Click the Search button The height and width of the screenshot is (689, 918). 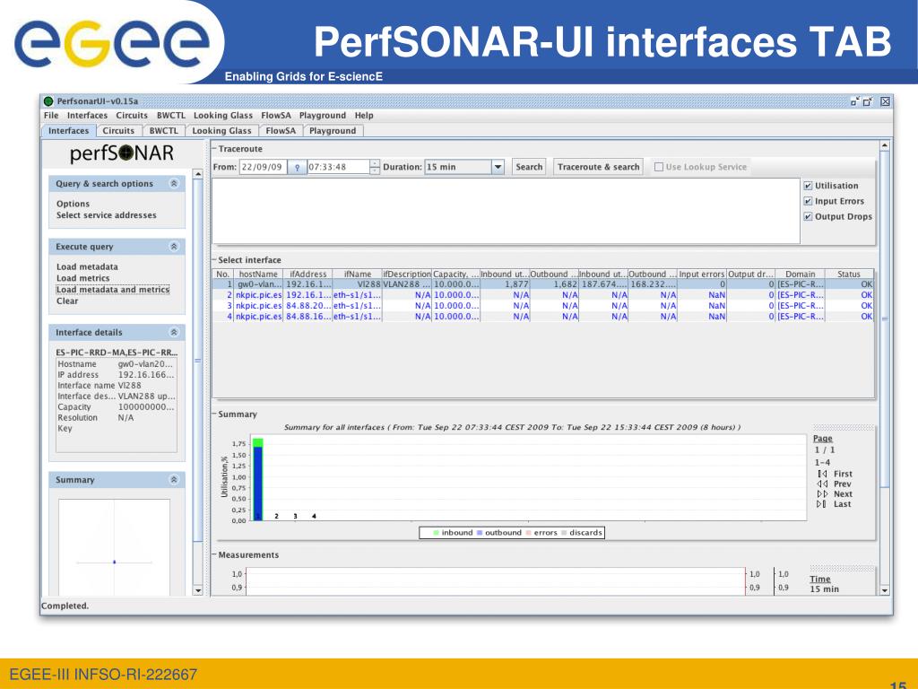(x=529, y=167)
